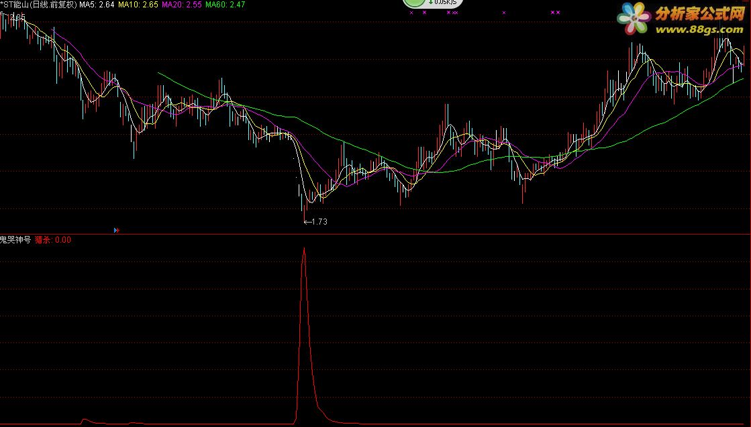The width and height of the screenshot is (751, 427).
Task: Click the 1.73 lowest price label
Action: pos(315,221)
